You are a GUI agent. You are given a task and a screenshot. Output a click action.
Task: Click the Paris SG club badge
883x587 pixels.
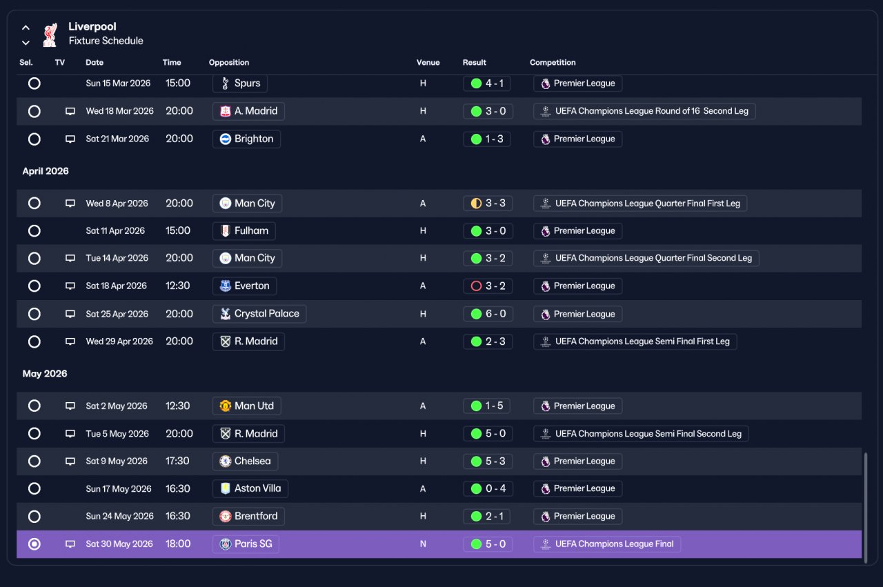tap(225, 544)
